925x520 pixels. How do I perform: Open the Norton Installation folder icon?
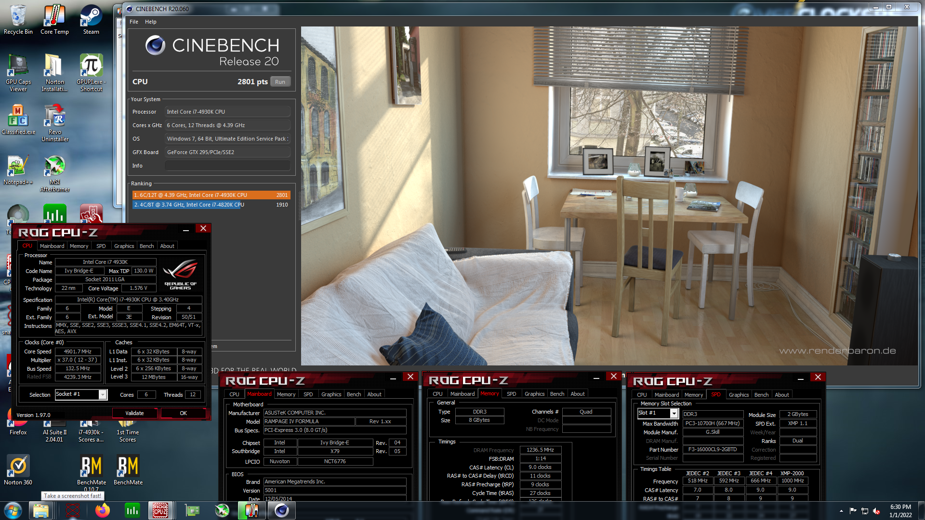(x=54, y=73)
